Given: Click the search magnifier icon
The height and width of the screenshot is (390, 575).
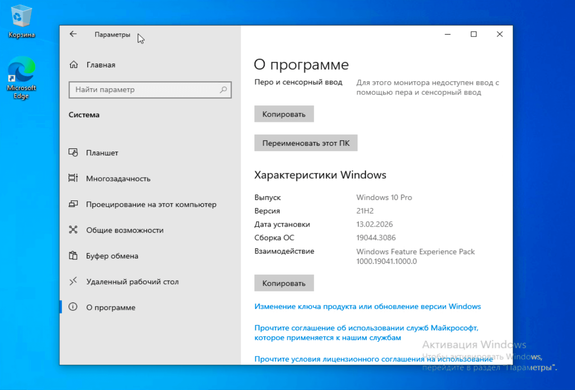Looking at the screenshot, I should tap(223, 89).
